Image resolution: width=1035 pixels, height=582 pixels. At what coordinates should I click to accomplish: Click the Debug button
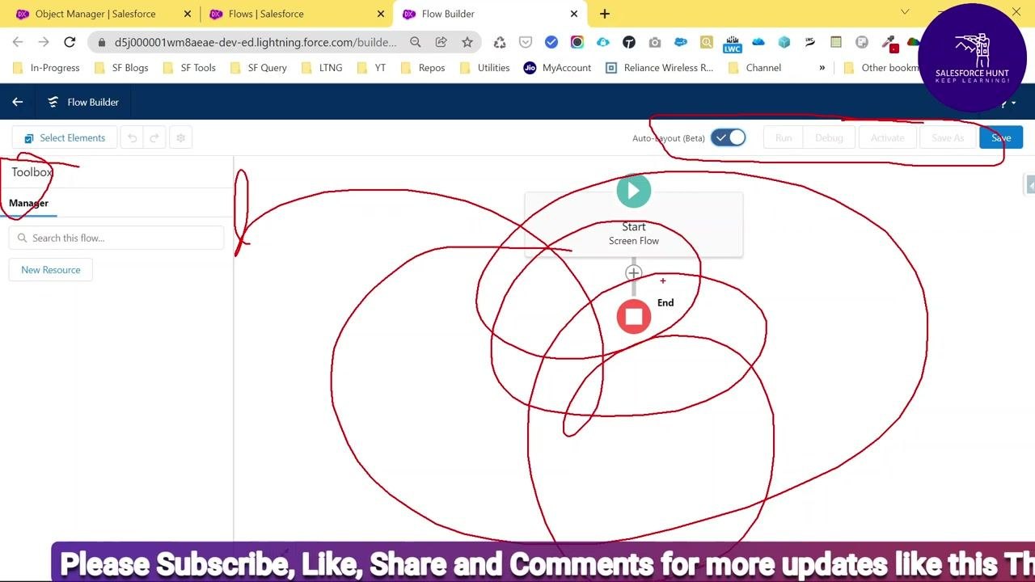click(829, 138)
